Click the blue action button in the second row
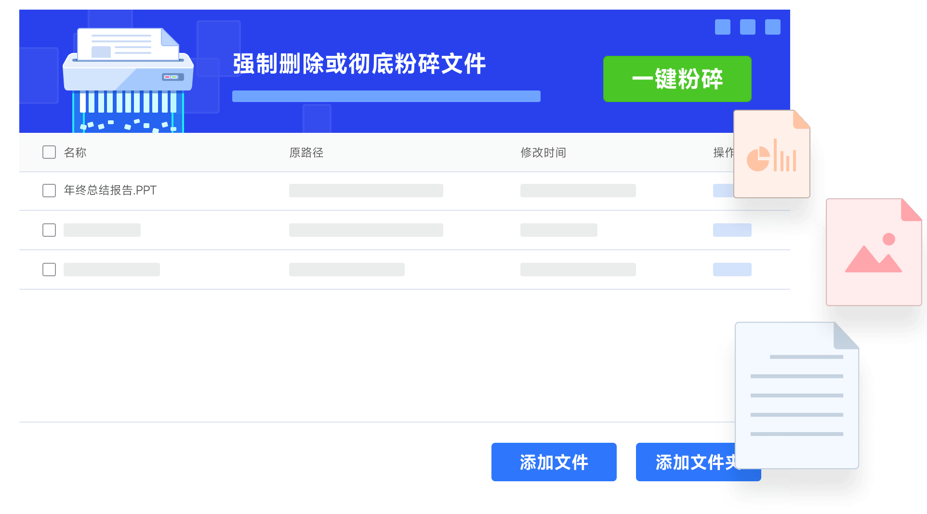This screenshot has width=927, height=514. click(x=732, y=230)
